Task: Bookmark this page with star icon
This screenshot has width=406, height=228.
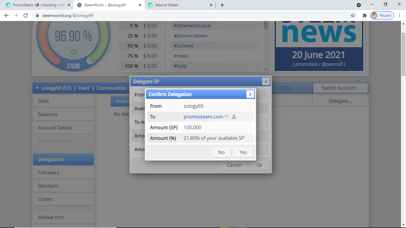Action: [x=353, y=15]
